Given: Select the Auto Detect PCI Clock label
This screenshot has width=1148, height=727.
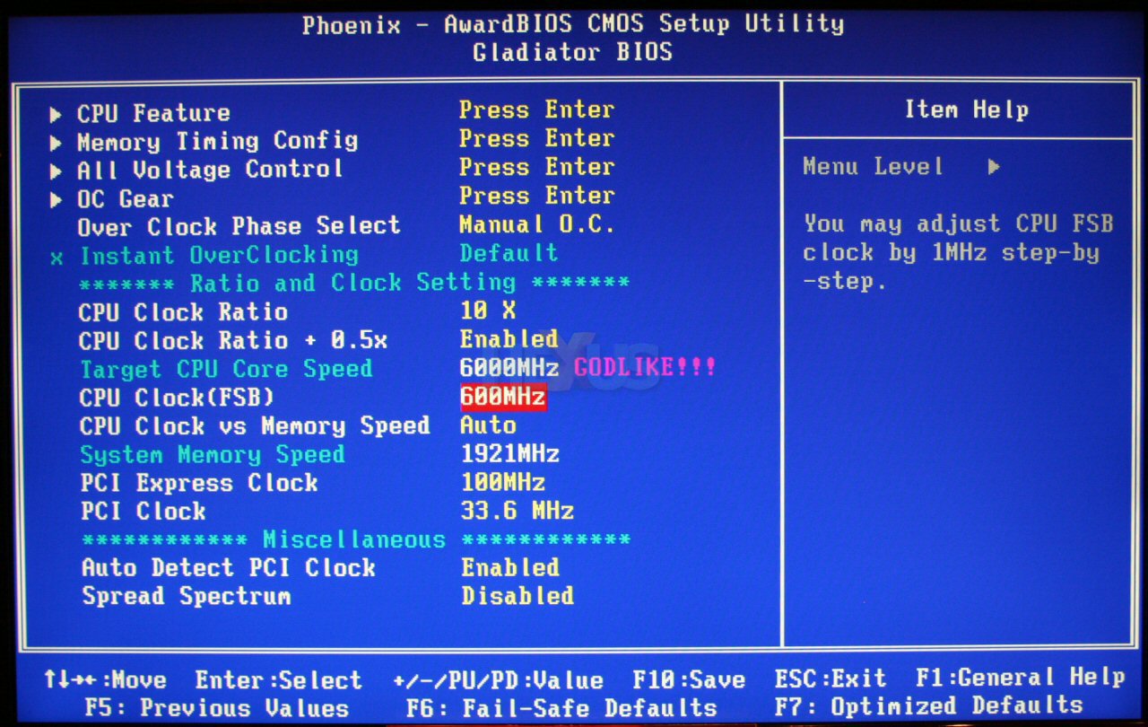Looking at the screenshot, I should pyautogui.click(x=229, y=568).
